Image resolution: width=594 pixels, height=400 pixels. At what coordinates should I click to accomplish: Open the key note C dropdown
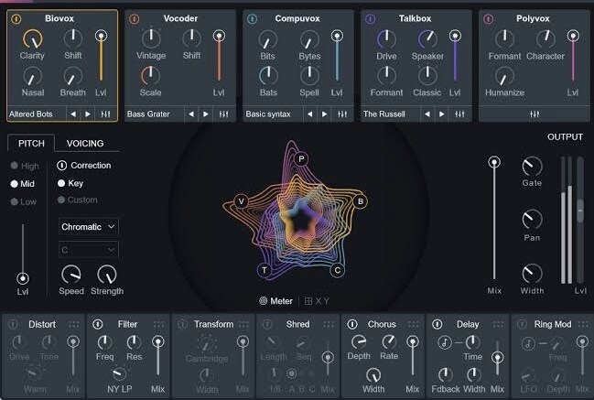coord(88,250)
